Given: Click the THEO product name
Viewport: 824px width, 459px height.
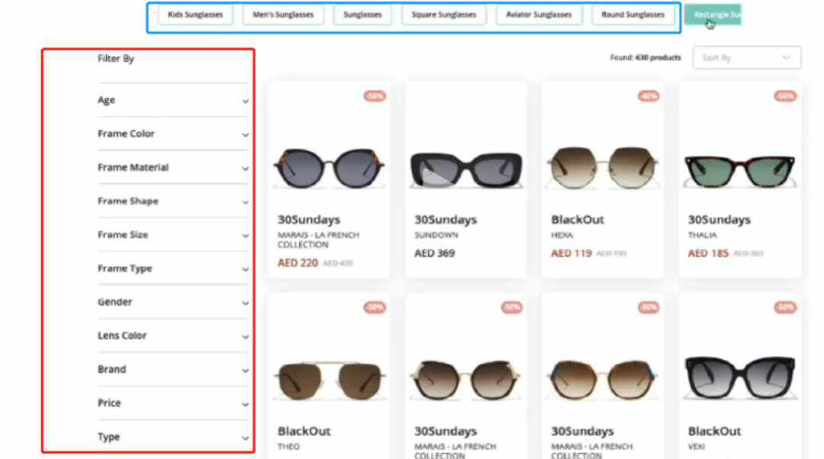Looking at the screenshot, I should pos(288,447).
